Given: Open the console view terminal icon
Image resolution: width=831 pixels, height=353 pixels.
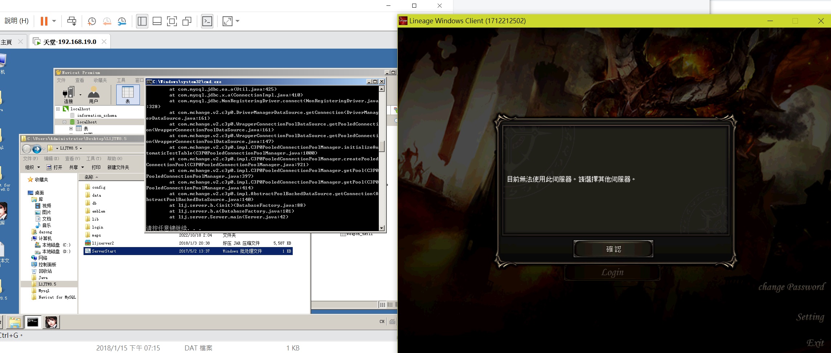Looking at the screenshot, I should pyautogui.click(x=207, y=21).
